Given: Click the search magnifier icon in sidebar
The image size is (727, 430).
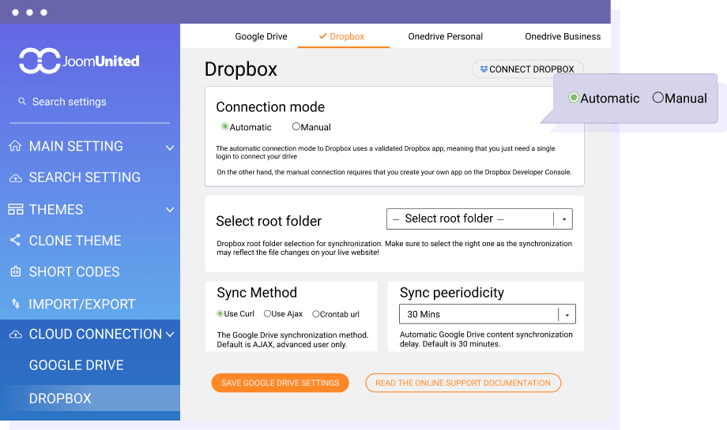Looking at the screenshot, I should pos(22,102).
